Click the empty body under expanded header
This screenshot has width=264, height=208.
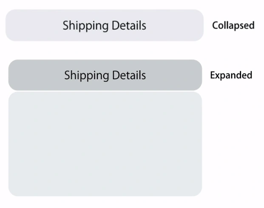(x=105, y=144)
